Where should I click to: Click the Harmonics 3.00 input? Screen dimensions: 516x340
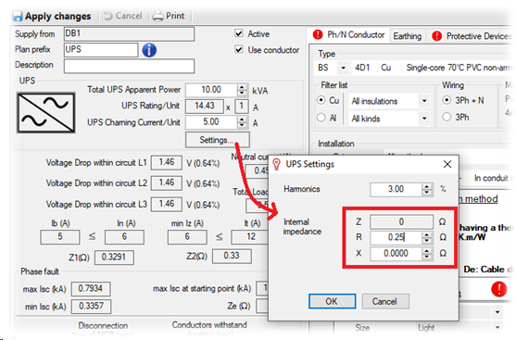coord(396,189)
